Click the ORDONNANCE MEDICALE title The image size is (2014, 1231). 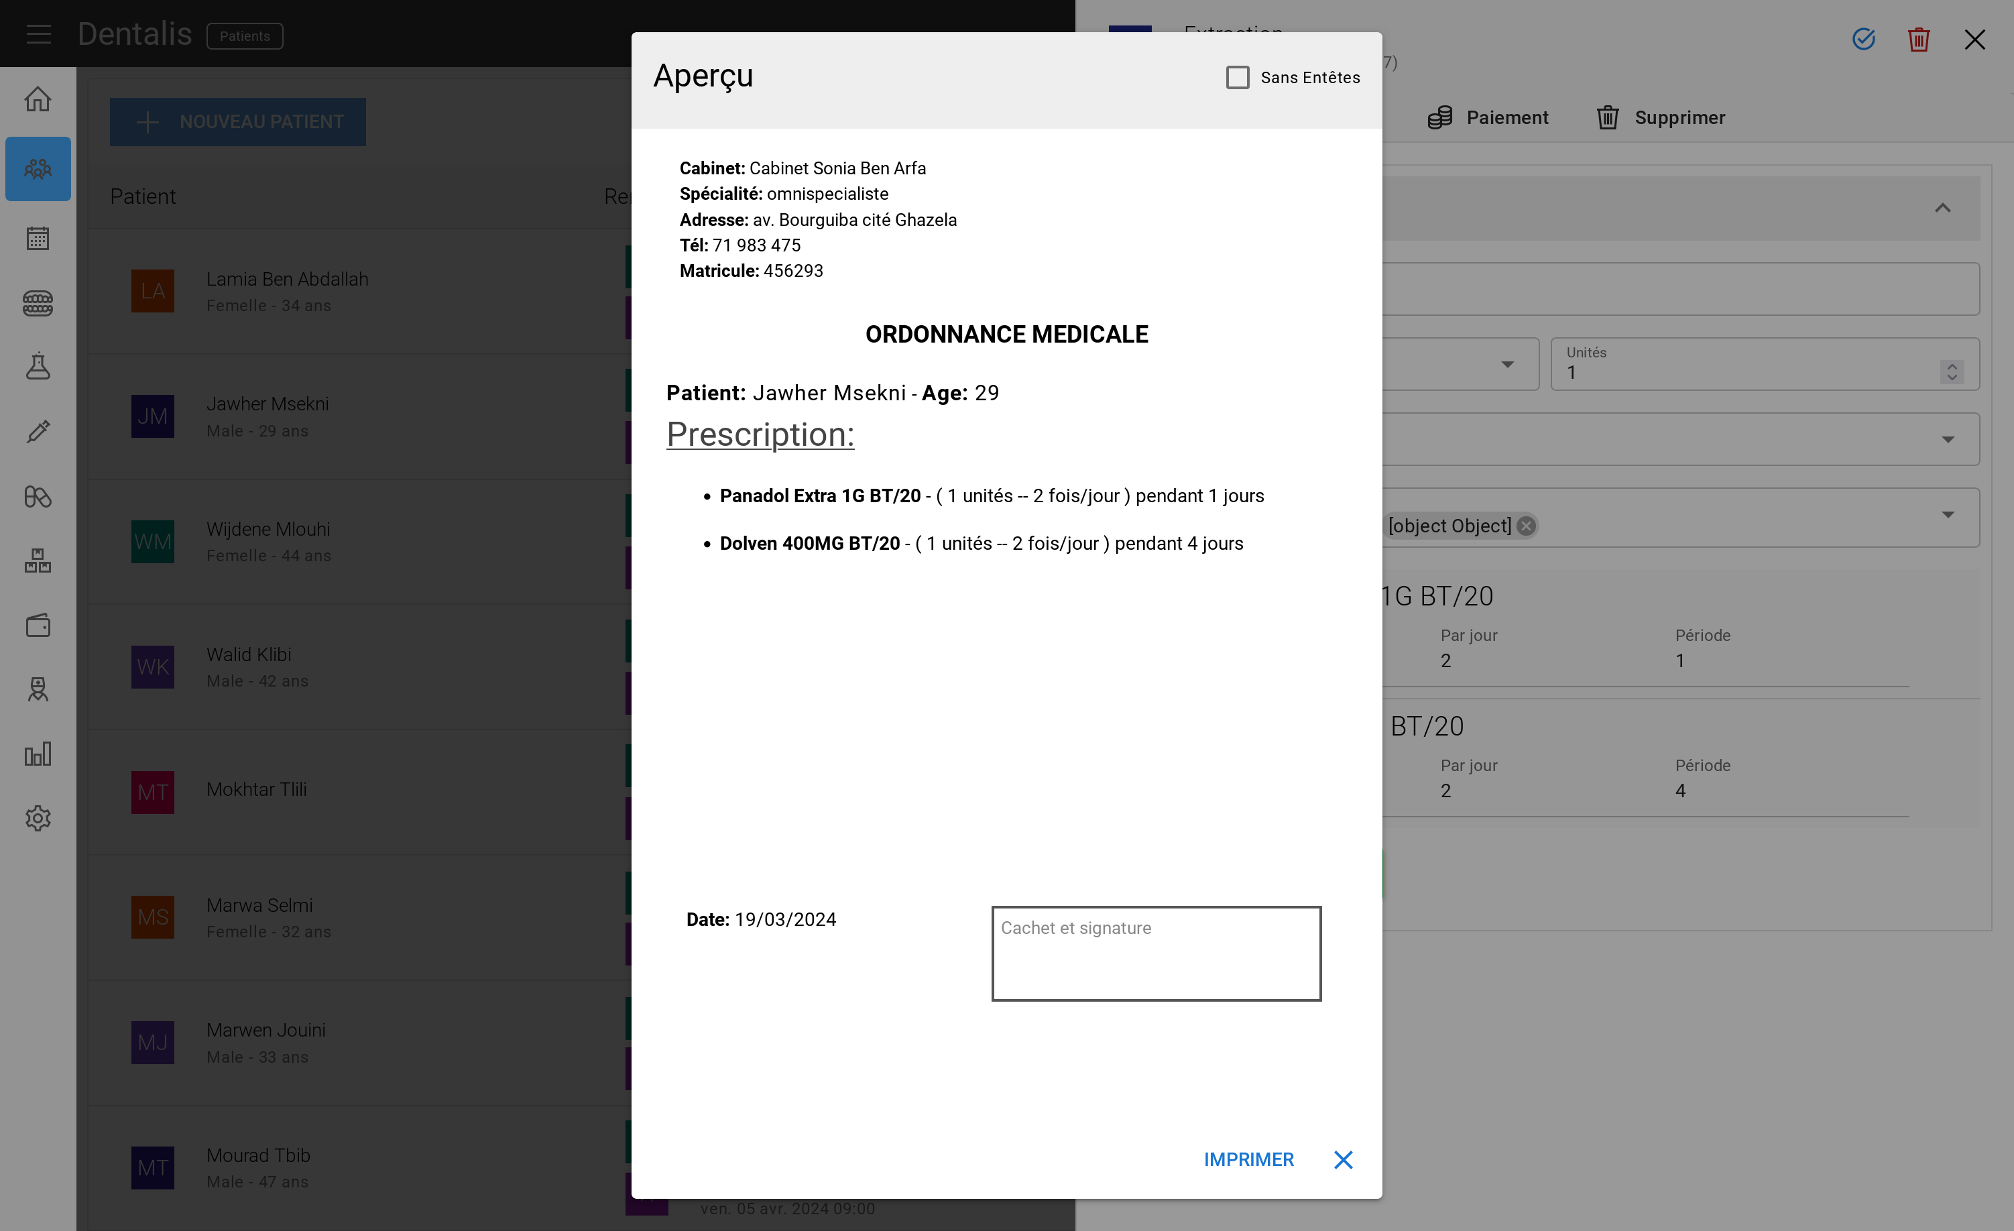1006,335
